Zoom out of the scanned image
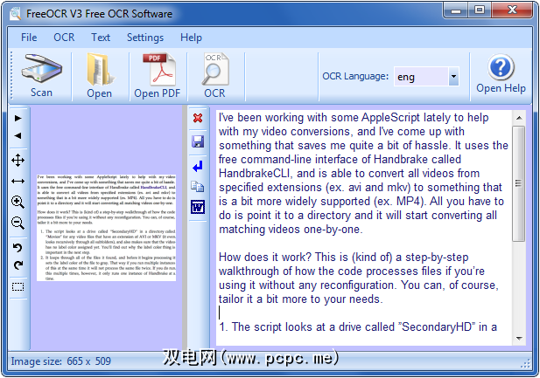Screen dimensions: 540x378 click(18, 223)
